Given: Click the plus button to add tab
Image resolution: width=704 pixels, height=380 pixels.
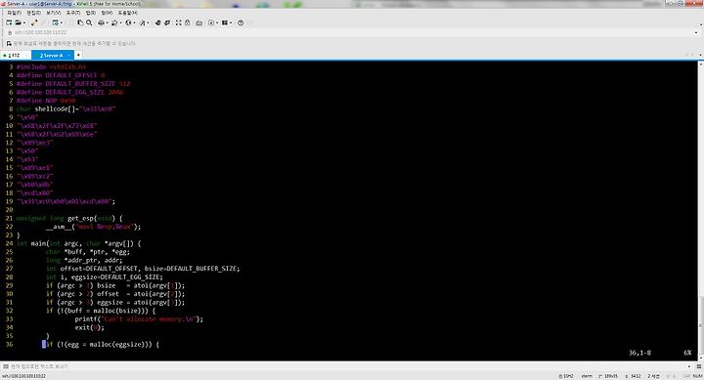Looking at the screenshot, I should tap(78, 55).
